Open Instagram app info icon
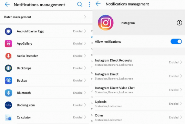The image size is (185, 124). (179, 23)
